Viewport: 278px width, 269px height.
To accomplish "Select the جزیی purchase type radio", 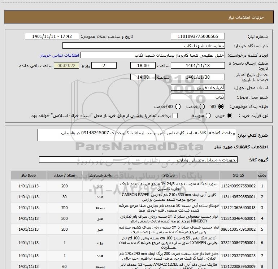I will click(x=230, y=116).
